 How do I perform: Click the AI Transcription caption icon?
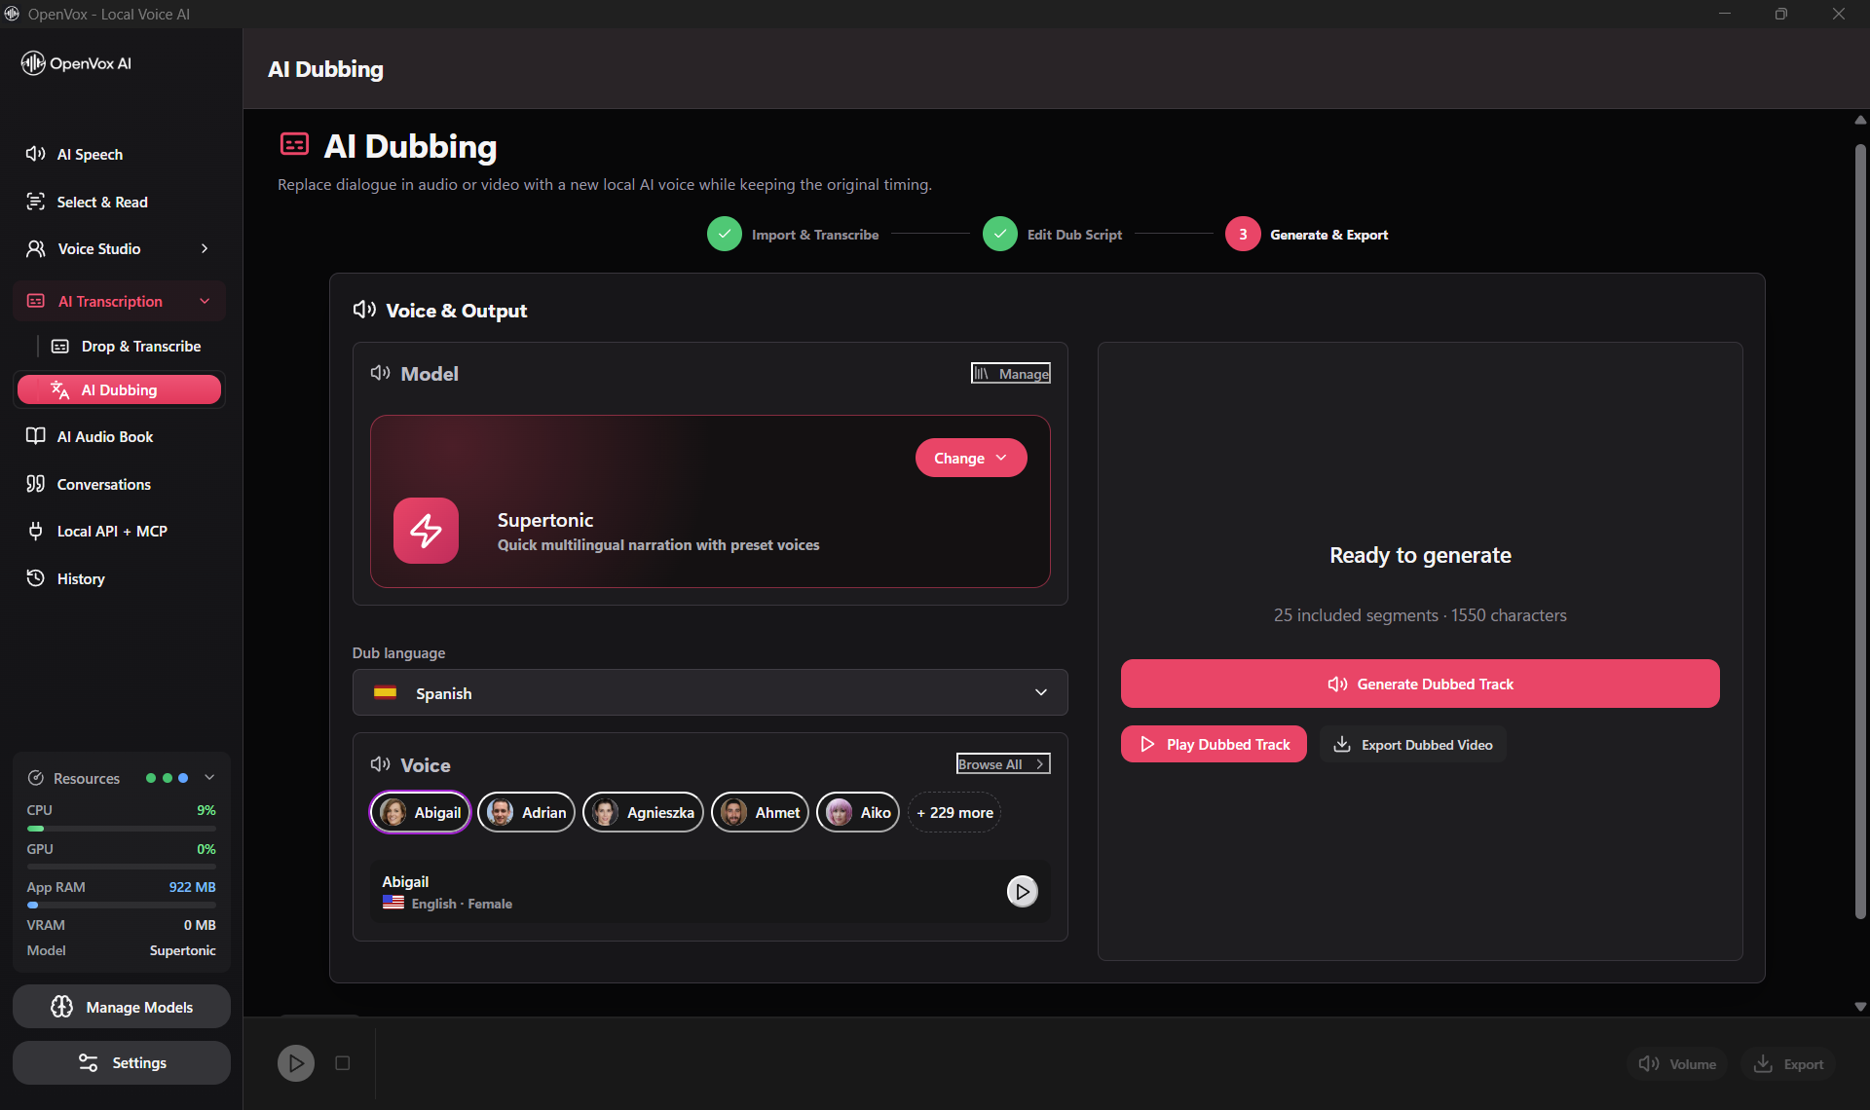pos(36,301)
